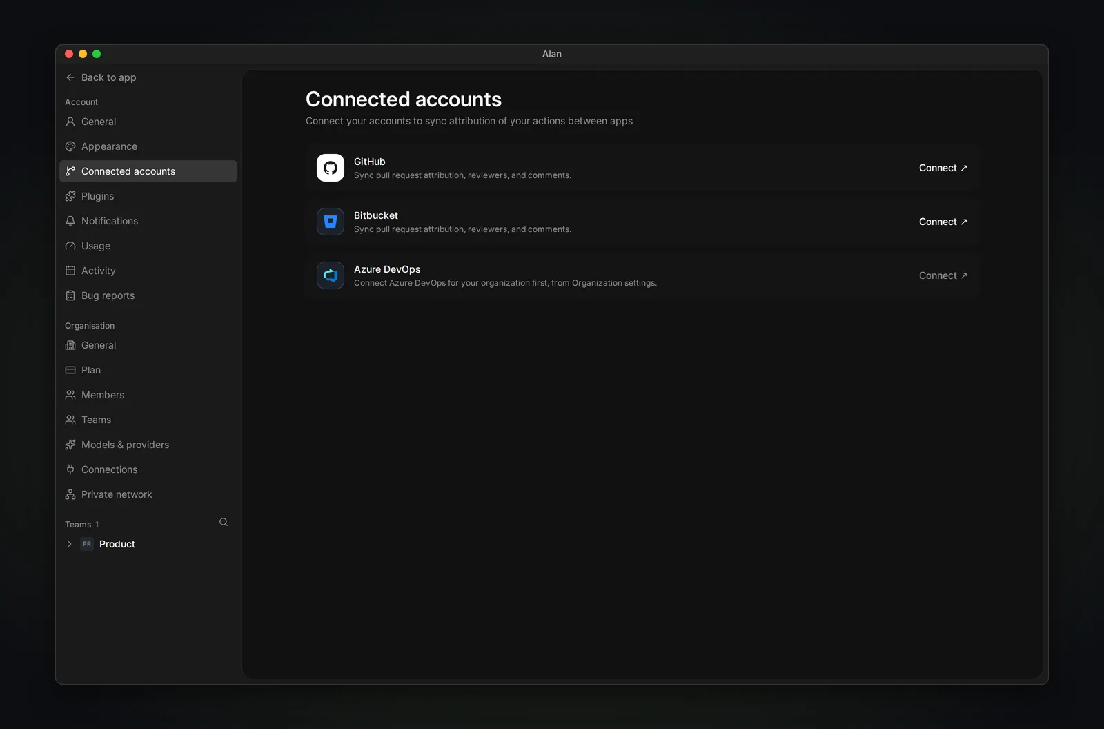Click the bell icon for Notifications
The width and height of the screenshot is (1104, 729).
[70, 221]
